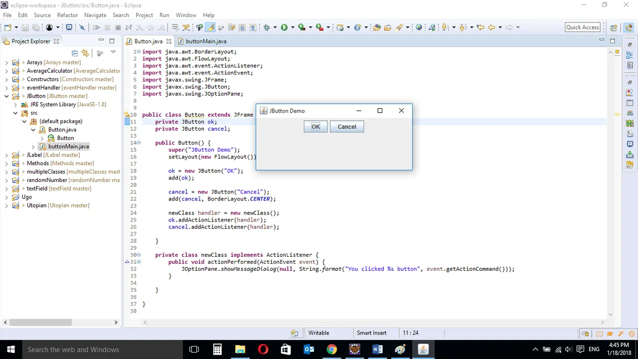Open Google Chrome from taskbar
Image resolution: width=638 pixels, height=359 pixels.
tap(331, 350)
